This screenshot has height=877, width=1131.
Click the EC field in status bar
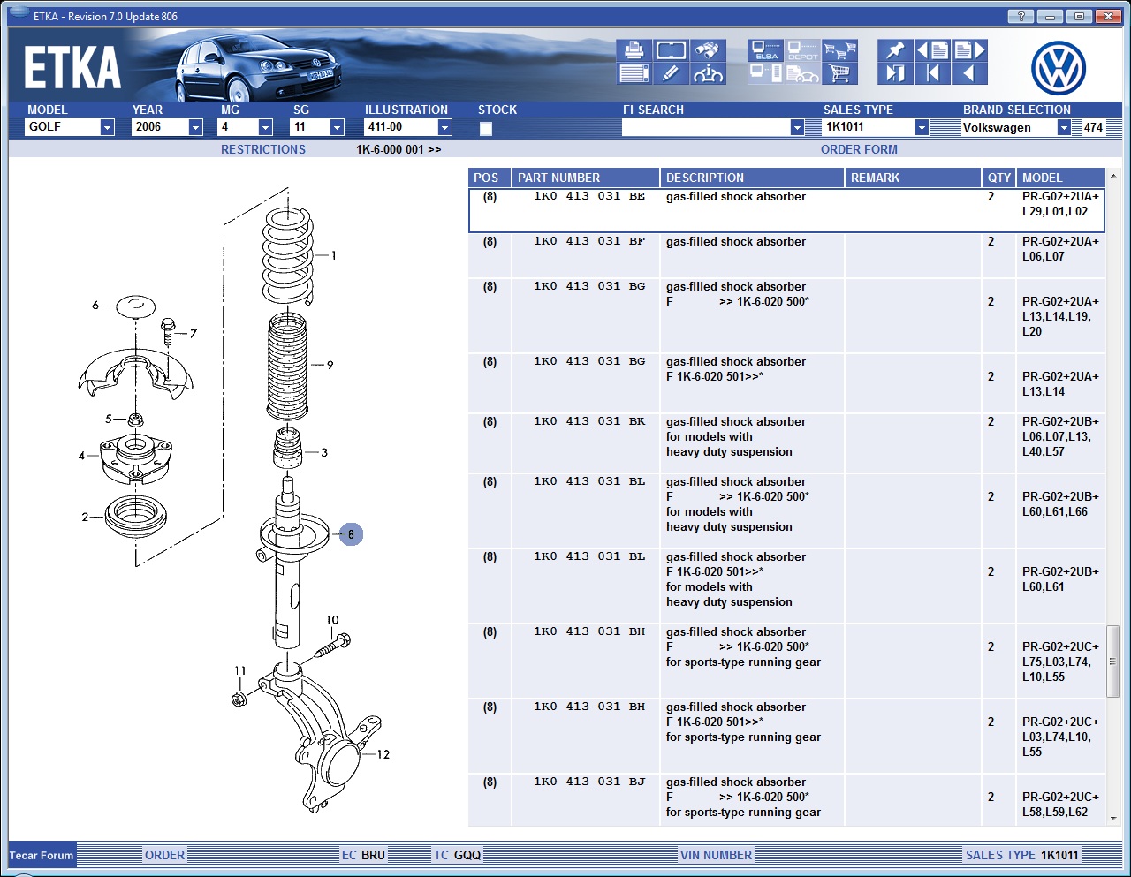pyautogui.click(x=363, y=855)
